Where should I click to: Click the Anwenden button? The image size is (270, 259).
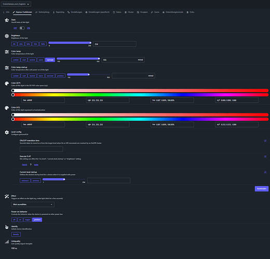[262, 189]
